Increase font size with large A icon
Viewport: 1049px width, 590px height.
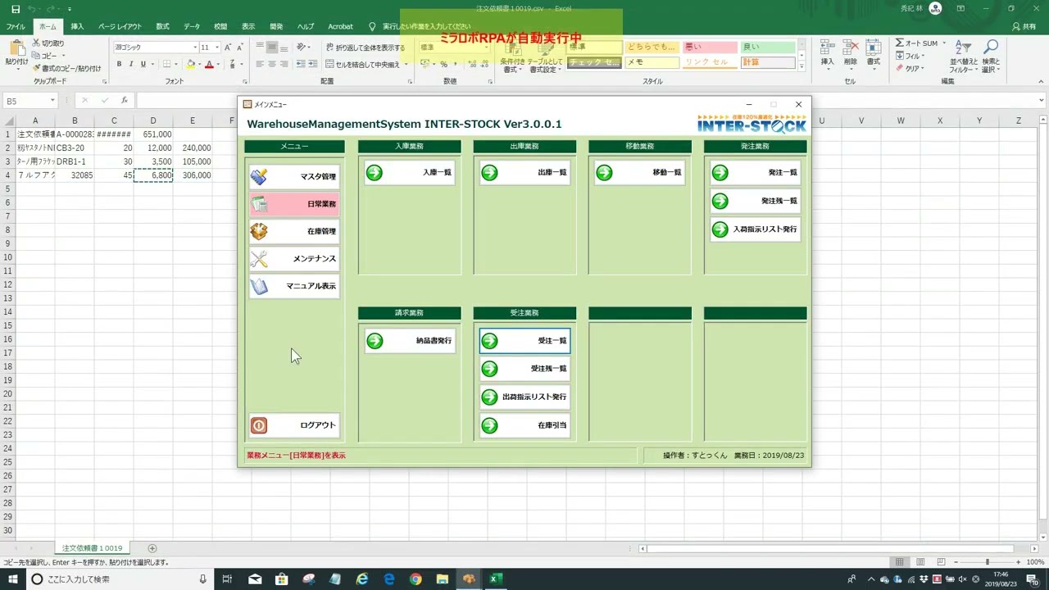pyautogui.click(x=228, y=48)
